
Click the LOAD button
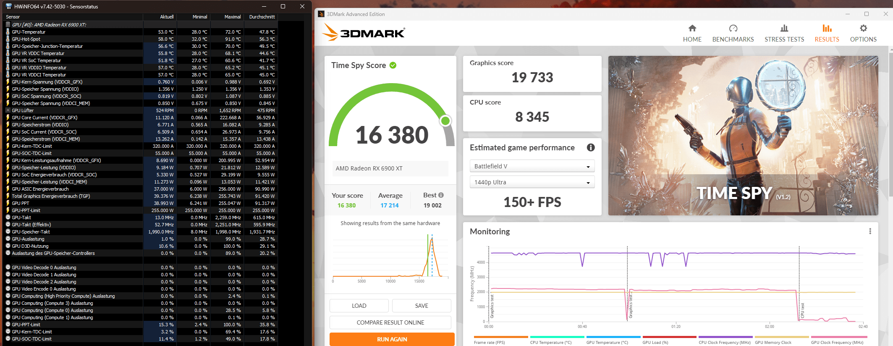tap(359, 306)
